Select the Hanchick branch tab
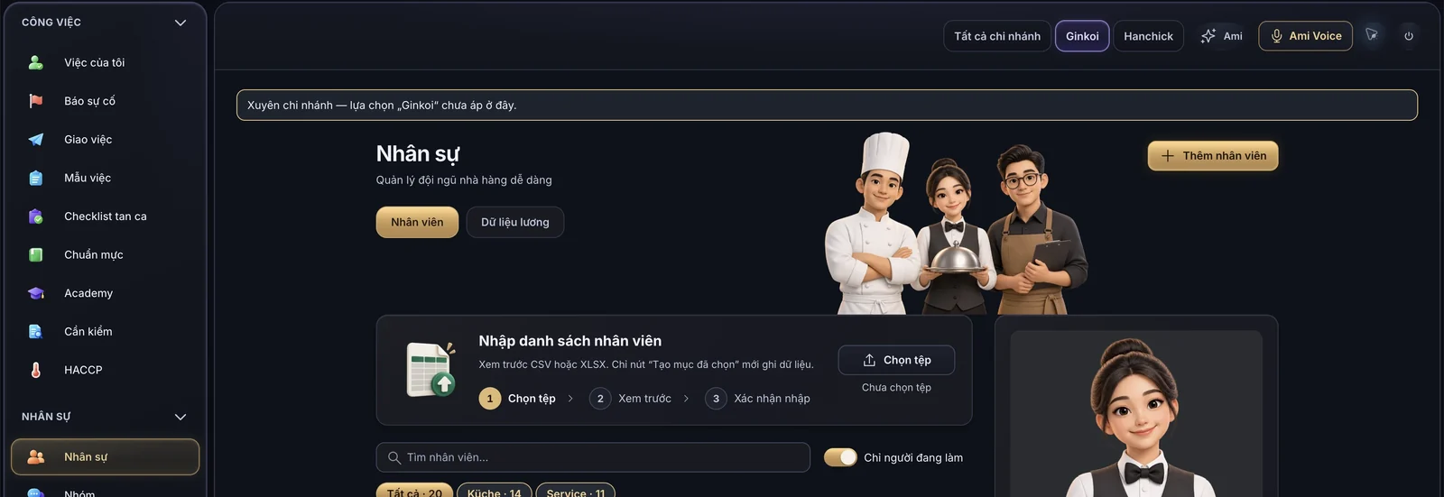 (1148, 36)
